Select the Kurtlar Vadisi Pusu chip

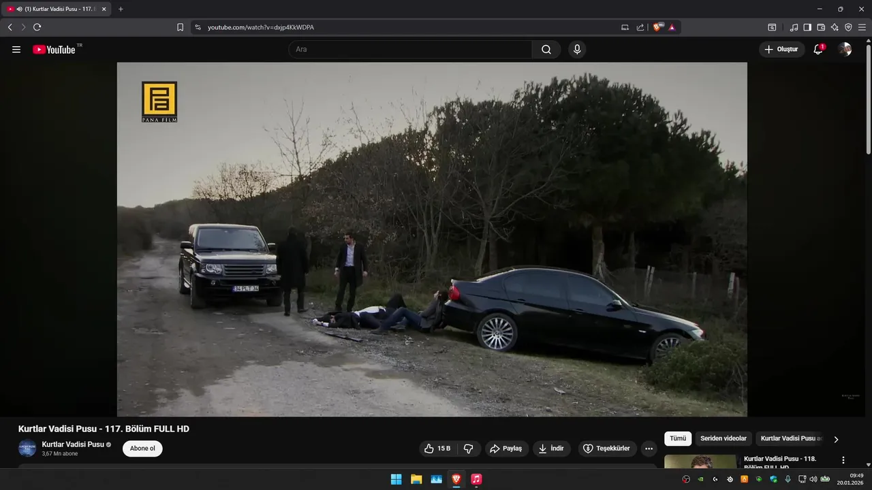click(x=791, y=439)
